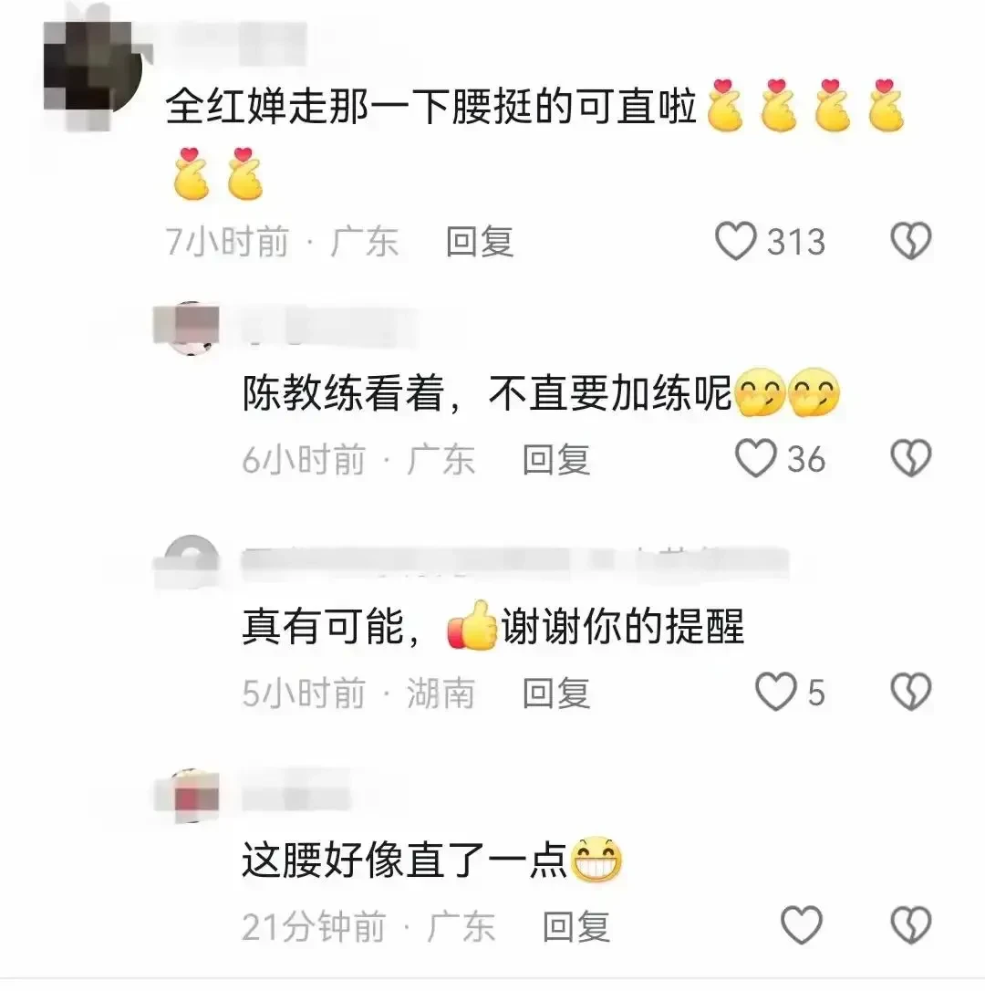
Task: Open avatar of the 陈教练看着 commenter
Action: tap(188, 329)
